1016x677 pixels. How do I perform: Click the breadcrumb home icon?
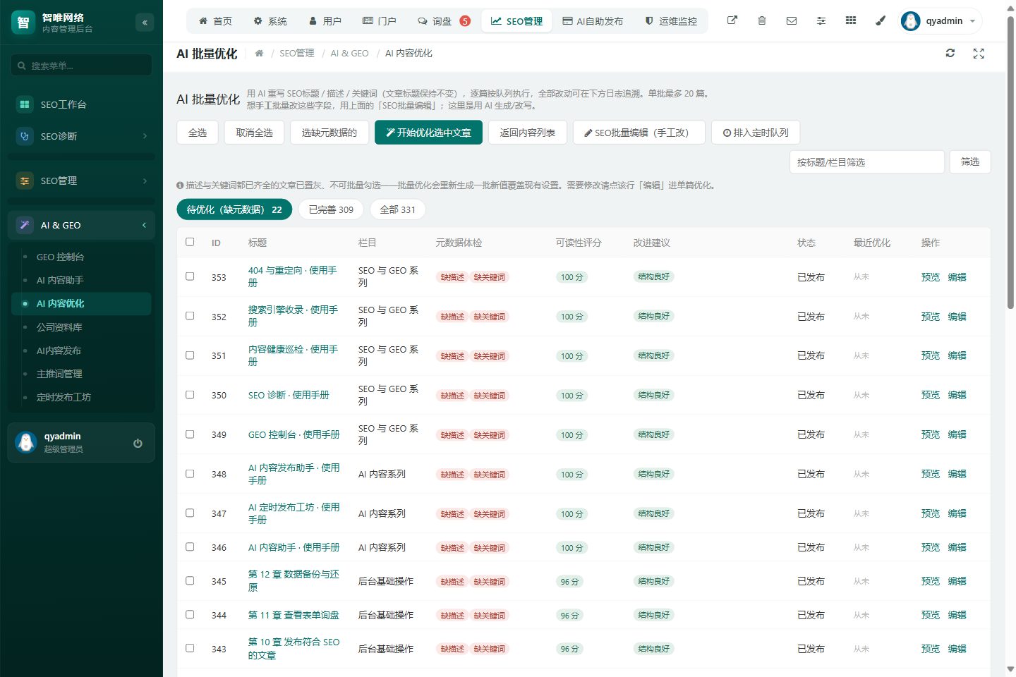coord(259,53)
